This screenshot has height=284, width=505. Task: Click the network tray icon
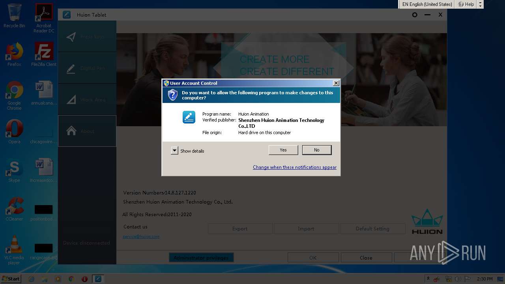click(x=448, y=279)
